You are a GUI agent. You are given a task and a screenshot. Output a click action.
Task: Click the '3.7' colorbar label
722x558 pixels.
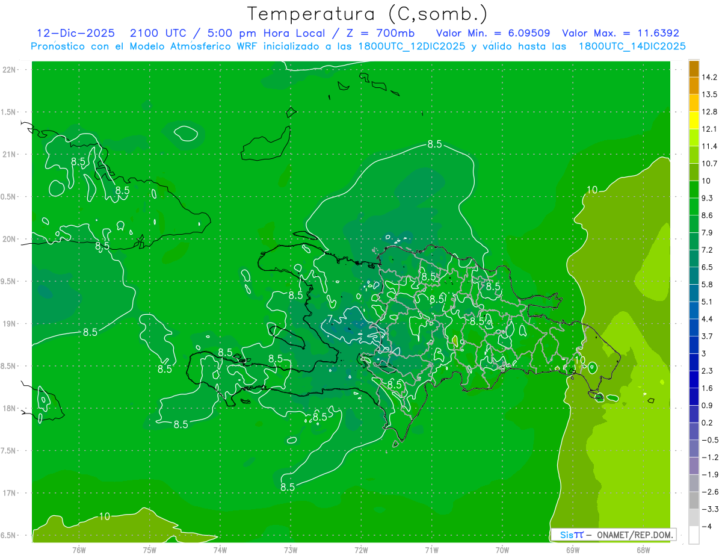[707, 336]
